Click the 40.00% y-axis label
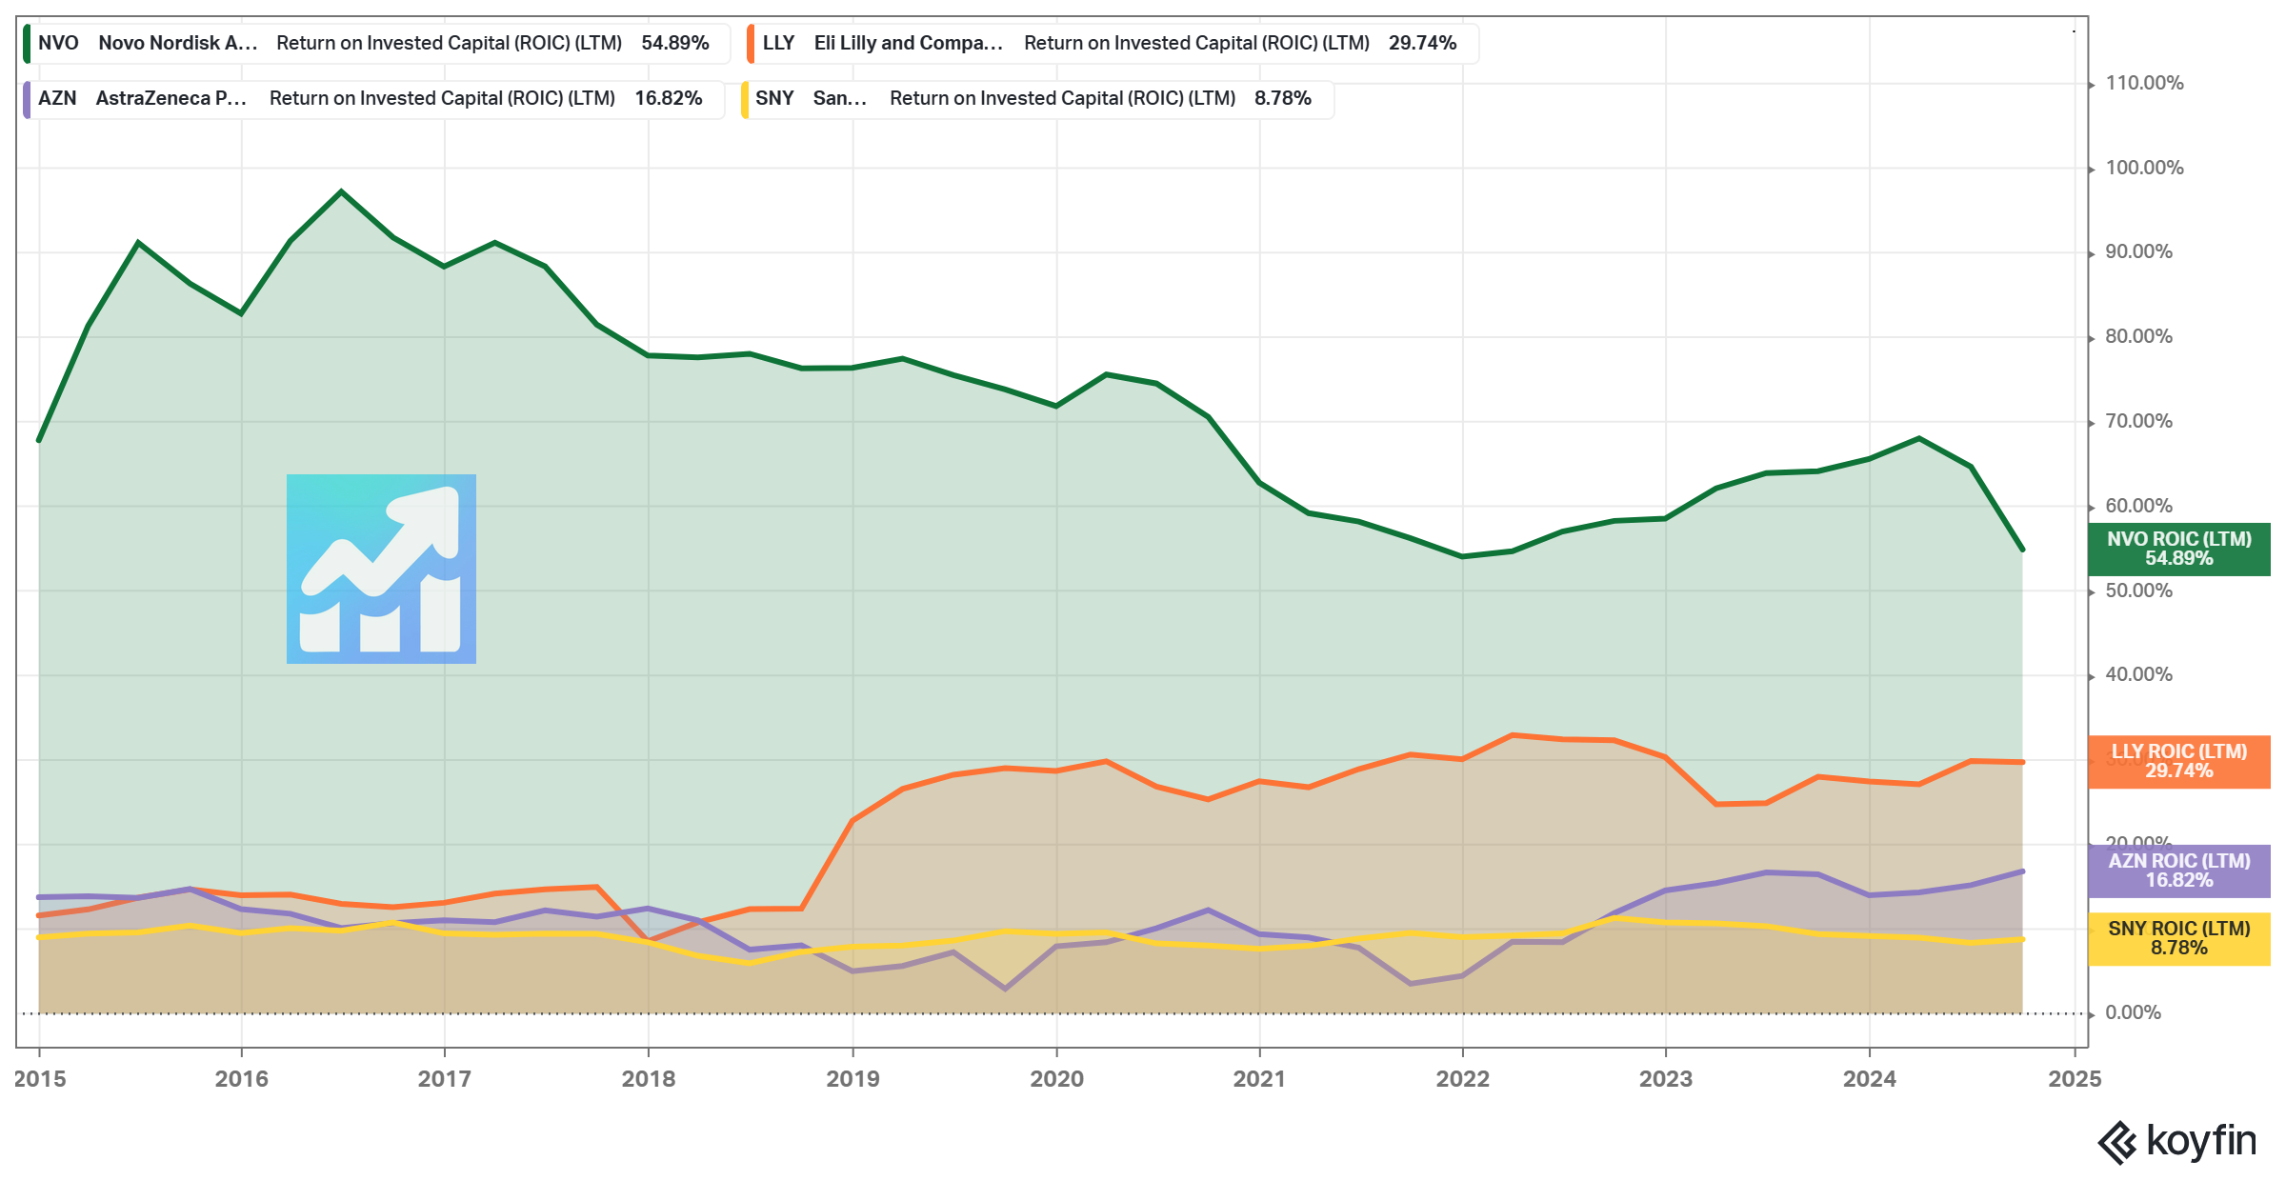 (2138, 675)
